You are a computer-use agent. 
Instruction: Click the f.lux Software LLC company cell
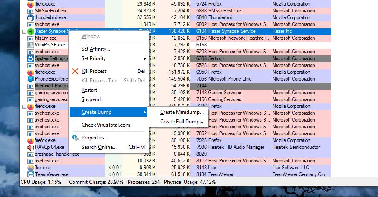click(290, 168)
